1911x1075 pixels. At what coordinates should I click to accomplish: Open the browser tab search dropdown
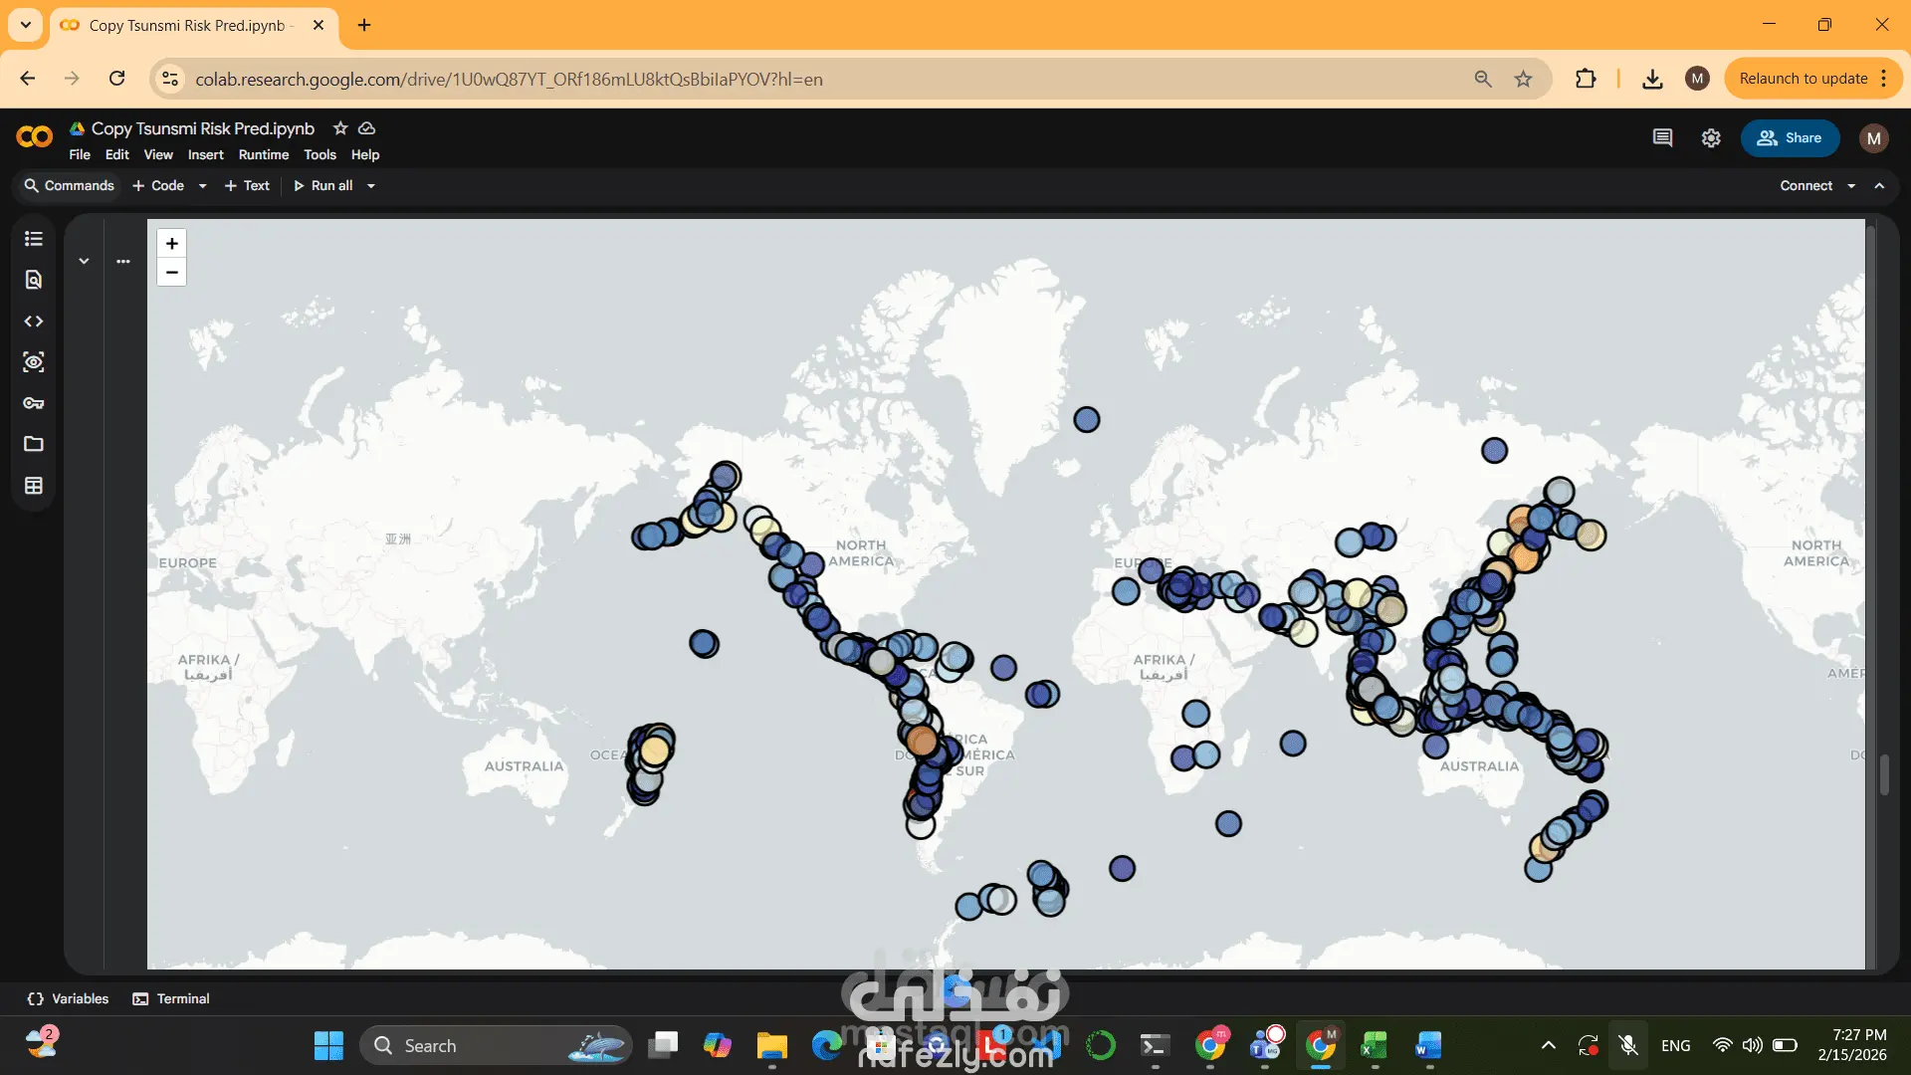click(x=26, y=25)
